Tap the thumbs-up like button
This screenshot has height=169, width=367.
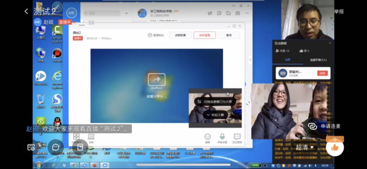pos(335,147)
